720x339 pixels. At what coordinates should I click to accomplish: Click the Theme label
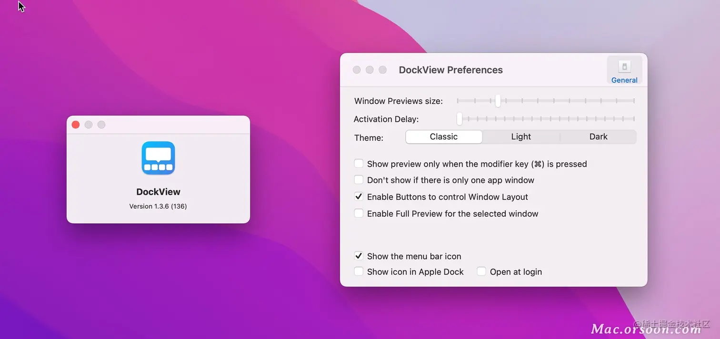pos(369,138)
